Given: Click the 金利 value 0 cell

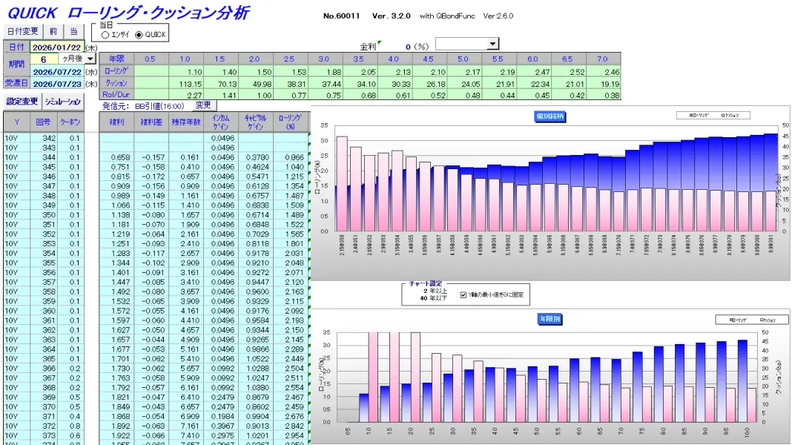Looking at the screenshot, I should pyautogui.click(x=408, y=47).
